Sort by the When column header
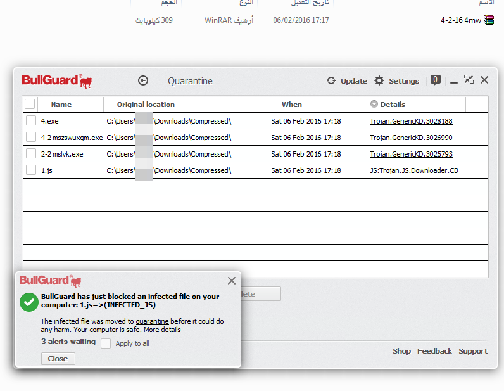The width and height of the screenshot is (504, 391). coord(291,105)
